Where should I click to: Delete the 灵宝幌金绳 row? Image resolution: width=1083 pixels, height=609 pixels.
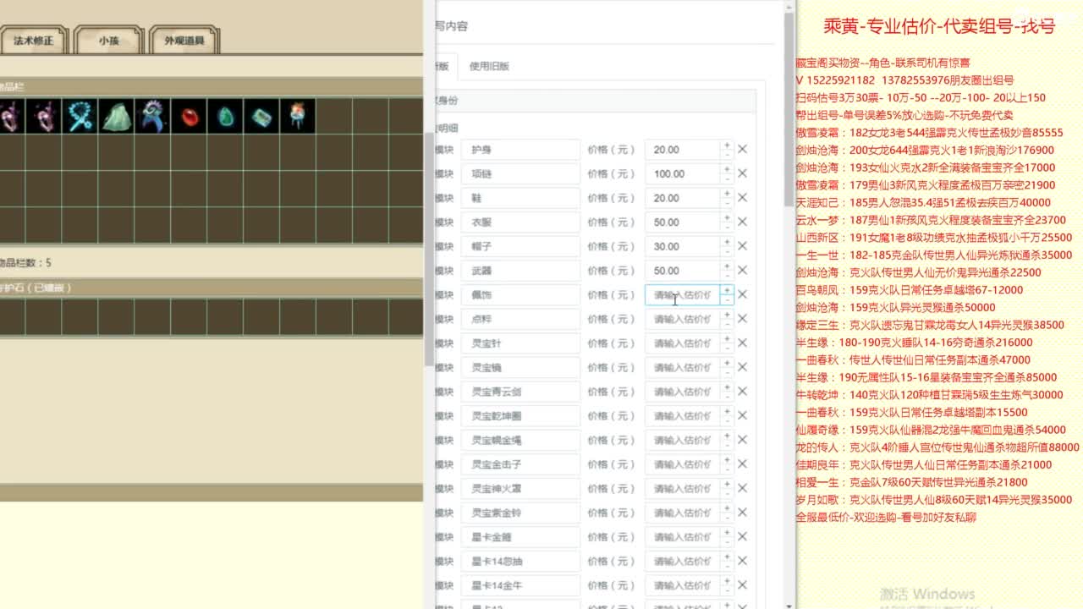742,440
